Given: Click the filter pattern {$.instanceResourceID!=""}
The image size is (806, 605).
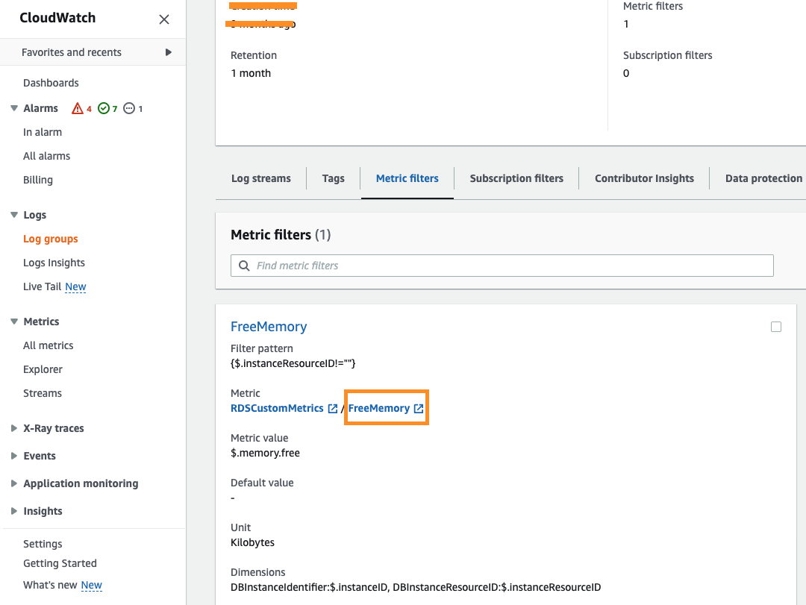Looking at the screenshot, I should [293, 363].
